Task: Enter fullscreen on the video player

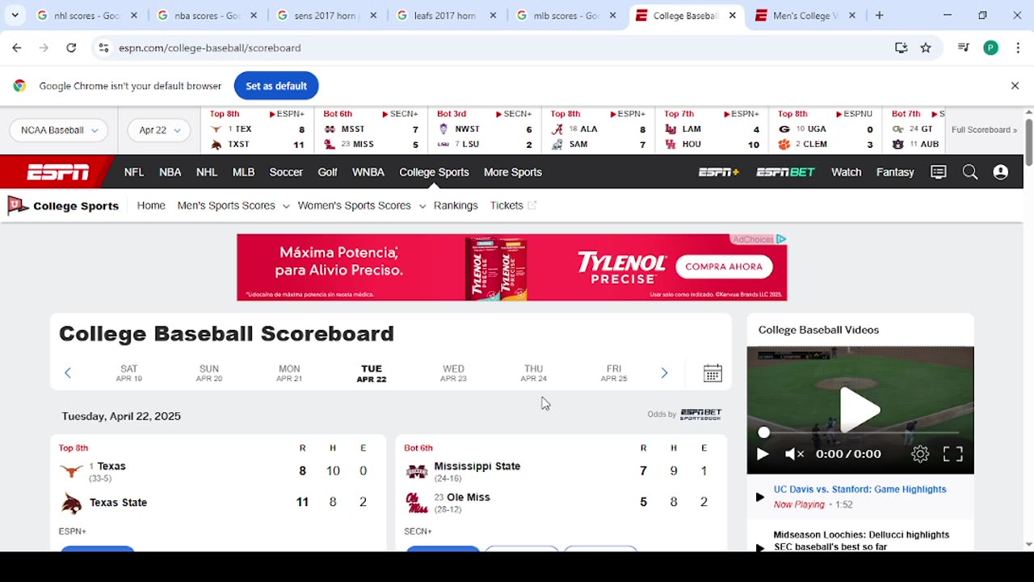Action: click(x=953, y=454)
